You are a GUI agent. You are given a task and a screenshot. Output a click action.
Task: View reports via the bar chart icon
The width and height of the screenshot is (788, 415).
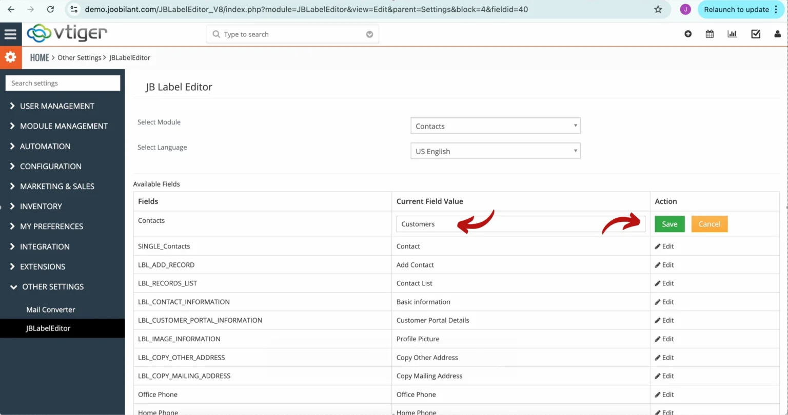point(732,34)
